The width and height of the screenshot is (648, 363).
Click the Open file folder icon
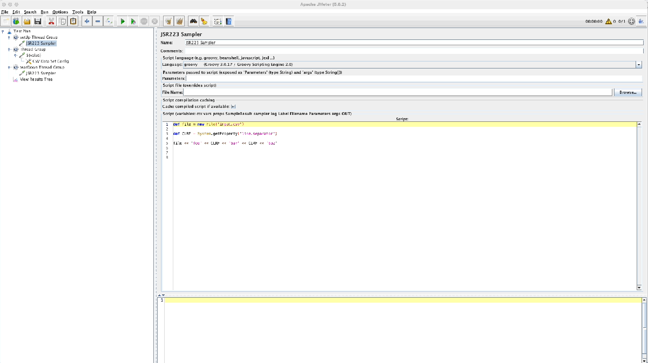point(27,21)
